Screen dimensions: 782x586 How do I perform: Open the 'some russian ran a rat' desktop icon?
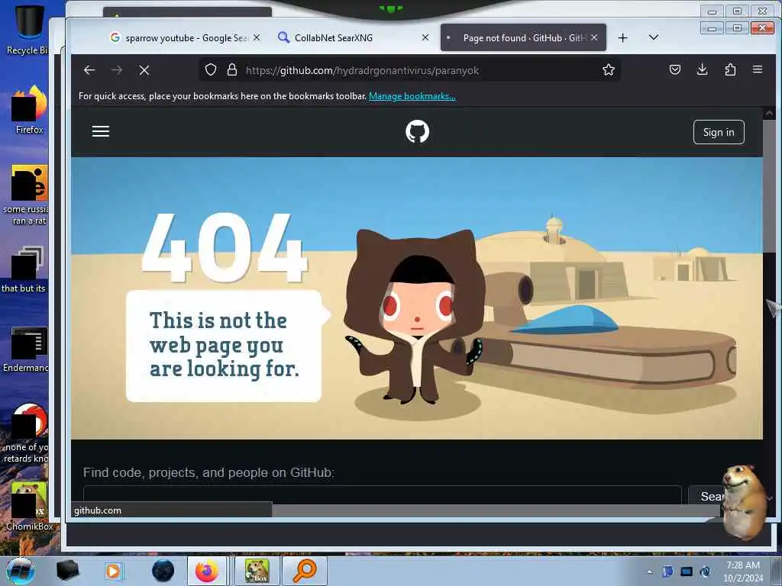click(x=27, y=195)
